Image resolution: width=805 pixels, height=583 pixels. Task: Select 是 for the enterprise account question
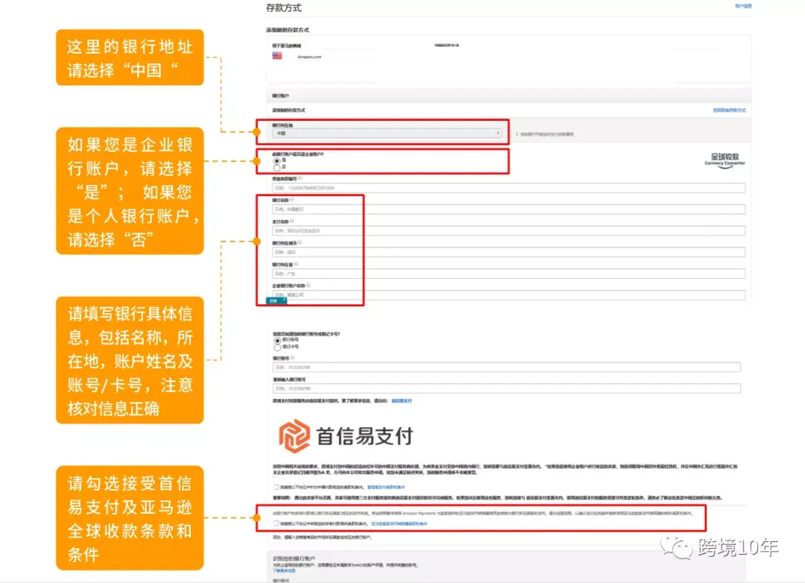277,161
